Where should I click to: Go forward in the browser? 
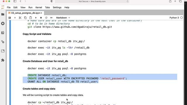pyautogui.click(x=25, y=1)
